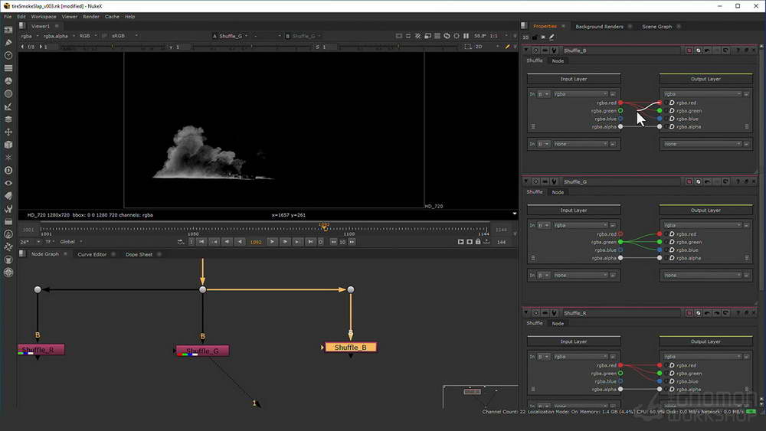Click the Shuffle_G node name field
This screenshot has width=766, height=431.
(x=620, y=181)
